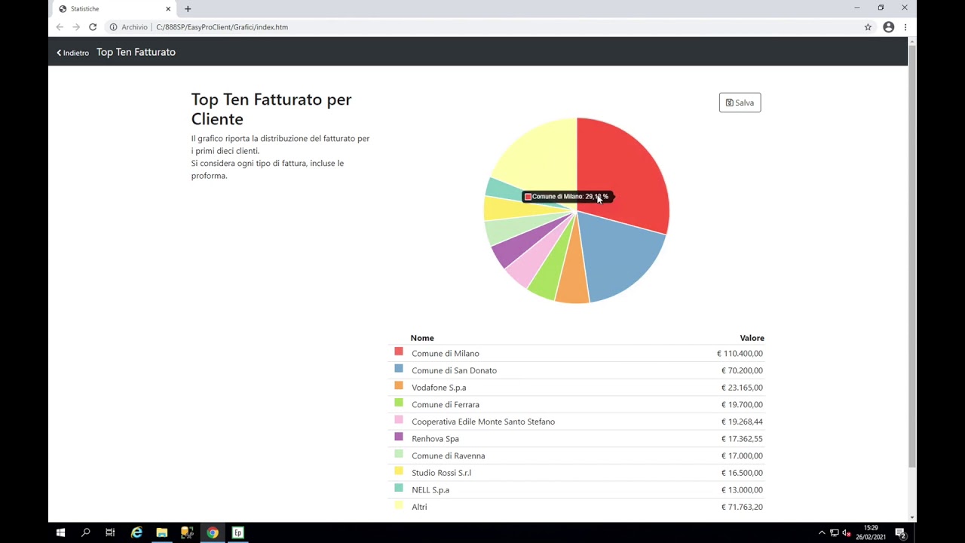Image resolution: width=965 pixels, height=543 pixels.
Task: Click the value € 23.165,00
Action: 742,388
